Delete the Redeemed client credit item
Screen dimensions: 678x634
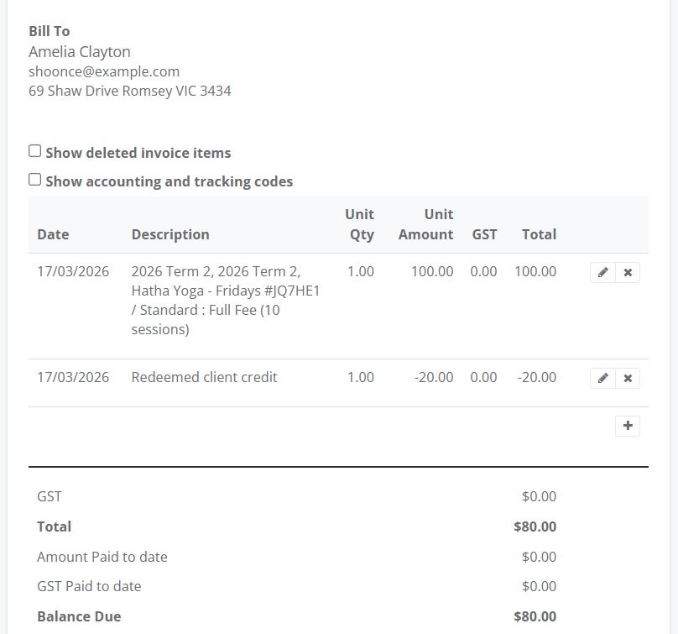pyautogui.click(x=628, y=379)
